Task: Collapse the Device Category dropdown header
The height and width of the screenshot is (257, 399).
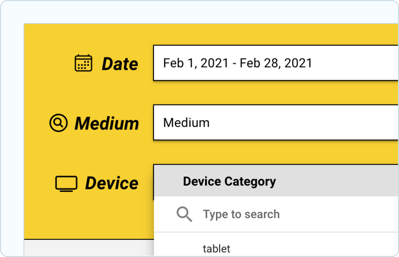Action: click(276, 181)
